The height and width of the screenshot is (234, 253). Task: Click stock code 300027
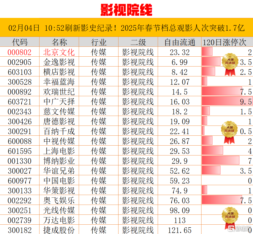tap(19, 171)
